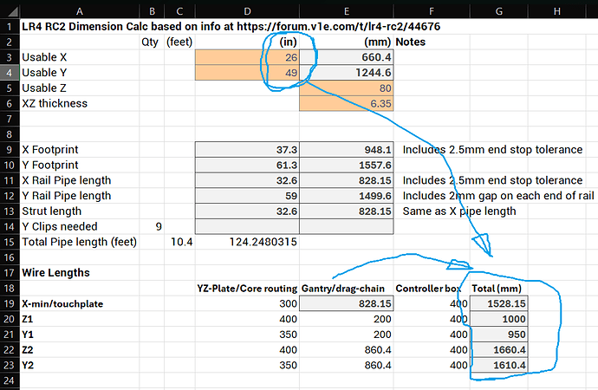Viewport: 598px width, 390px height.
Task: Click Z1 total value 1000
Action: coord(499,319)
